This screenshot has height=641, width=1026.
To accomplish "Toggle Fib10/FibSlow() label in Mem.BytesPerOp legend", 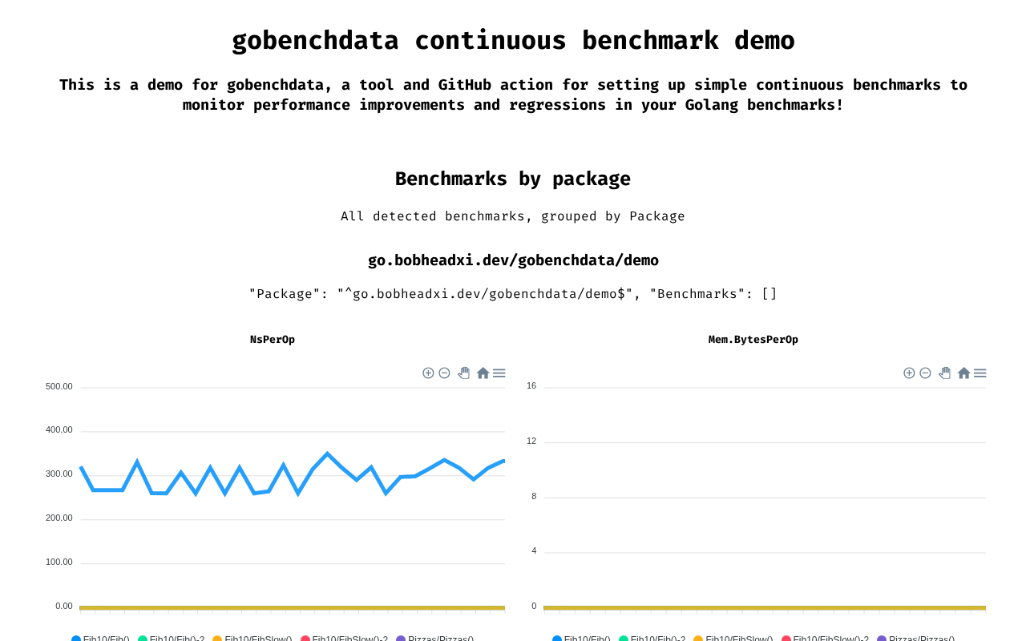I will (x=738, y=639).
